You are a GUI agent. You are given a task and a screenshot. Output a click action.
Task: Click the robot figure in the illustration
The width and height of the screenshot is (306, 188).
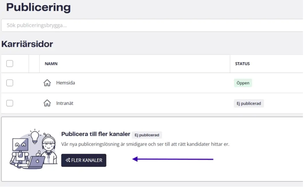click(19, 151)
